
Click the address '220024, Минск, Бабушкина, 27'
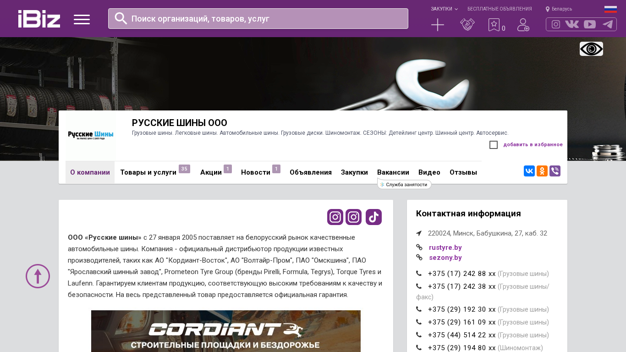tap(488, 233)
